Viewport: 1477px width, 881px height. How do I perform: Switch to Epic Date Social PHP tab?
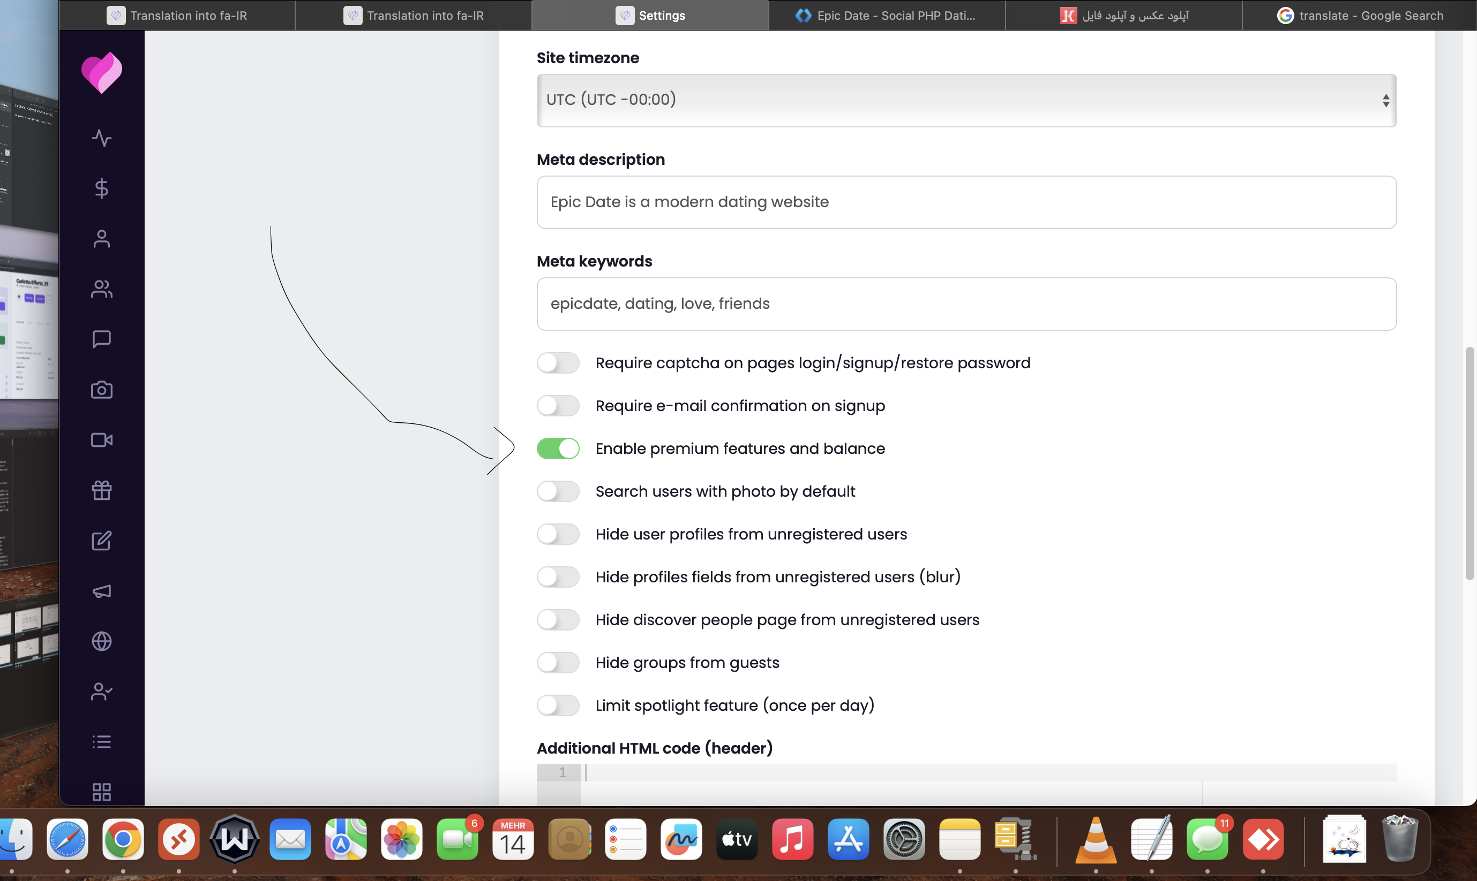(887, 16)
